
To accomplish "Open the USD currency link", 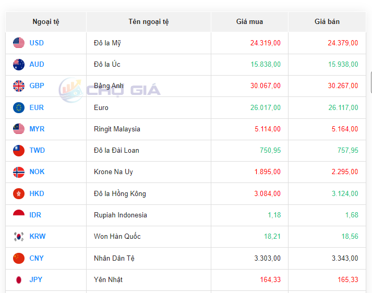I will click(x=37, y=43).
